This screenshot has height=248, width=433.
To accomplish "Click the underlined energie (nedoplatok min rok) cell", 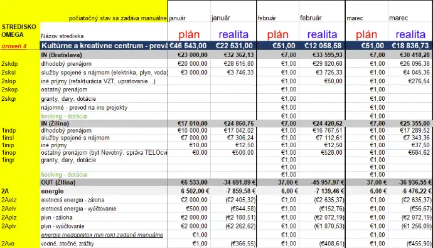I will pos(102,235).
